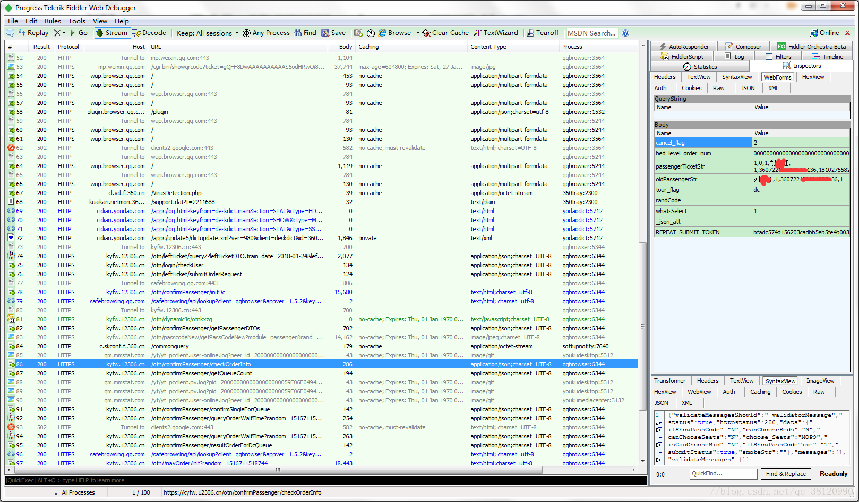Select session 78 initDc row
The height and width of the screenshot is (502, 859).
322,292
